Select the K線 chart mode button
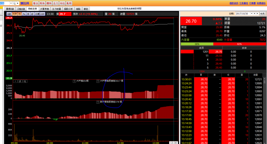The image size is (267, 144). (9, 14)
